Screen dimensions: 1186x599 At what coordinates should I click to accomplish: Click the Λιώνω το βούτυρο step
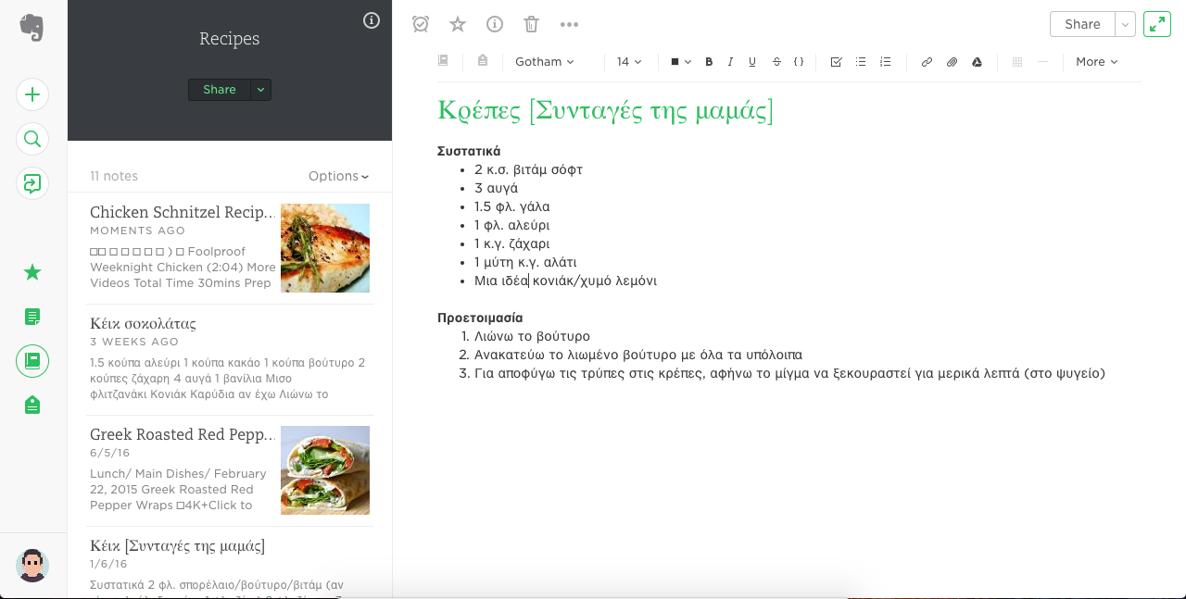532,336
